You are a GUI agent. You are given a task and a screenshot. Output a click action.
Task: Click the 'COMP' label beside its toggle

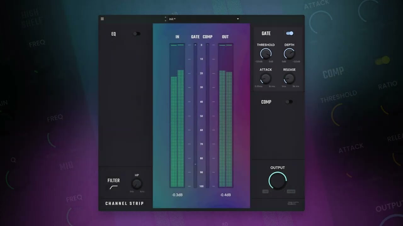pos(266,102)
